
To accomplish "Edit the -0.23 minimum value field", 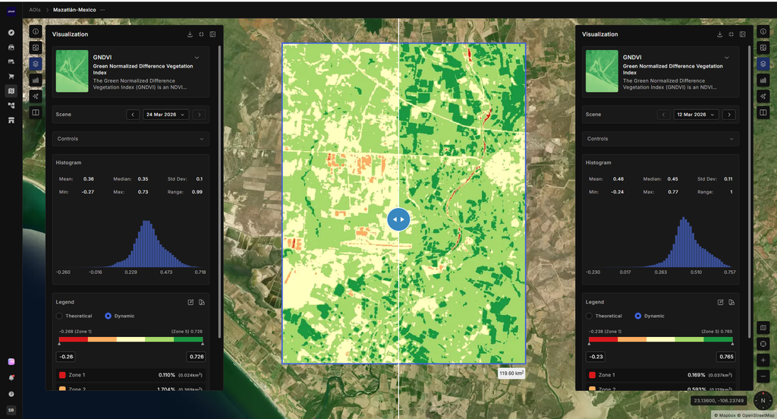I will tap(596, 357).
